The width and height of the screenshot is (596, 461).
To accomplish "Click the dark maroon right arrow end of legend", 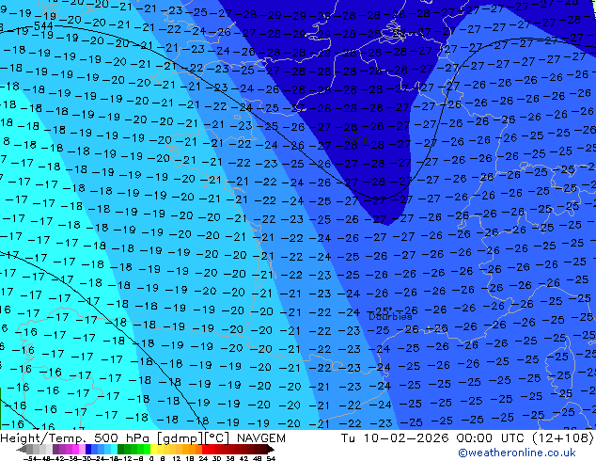I will (x=270, y=449).
